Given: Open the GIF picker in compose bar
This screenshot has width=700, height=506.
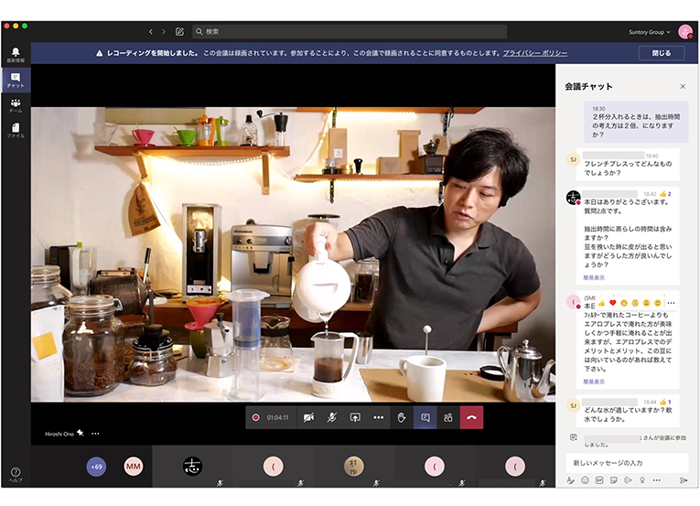Looking at the screenshot, I should tap(599, 480).
